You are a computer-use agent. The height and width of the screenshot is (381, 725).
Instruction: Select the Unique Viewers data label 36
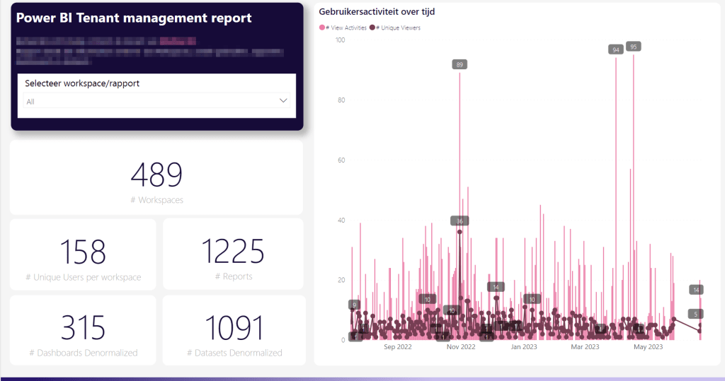tap(460, 221)
